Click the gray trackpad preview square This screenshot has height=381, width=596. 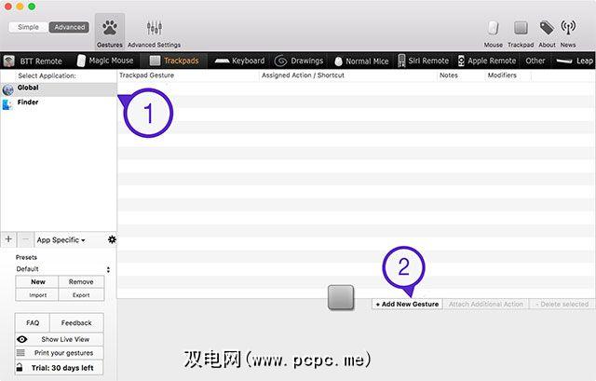pyautogui.click(x=341, y=297)
